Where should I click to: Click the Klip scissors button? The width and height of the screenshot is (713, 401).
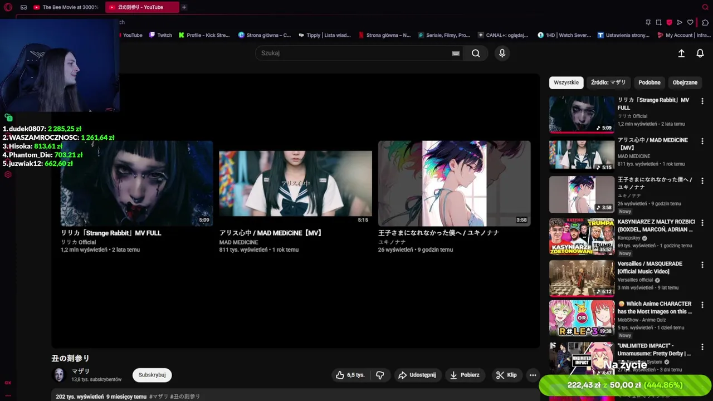pos(506,375)
